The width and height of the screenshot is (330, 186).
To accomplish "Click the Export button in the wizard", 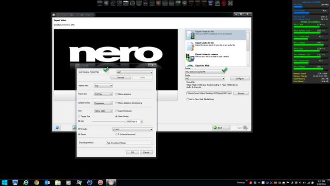I will [240, 128].
